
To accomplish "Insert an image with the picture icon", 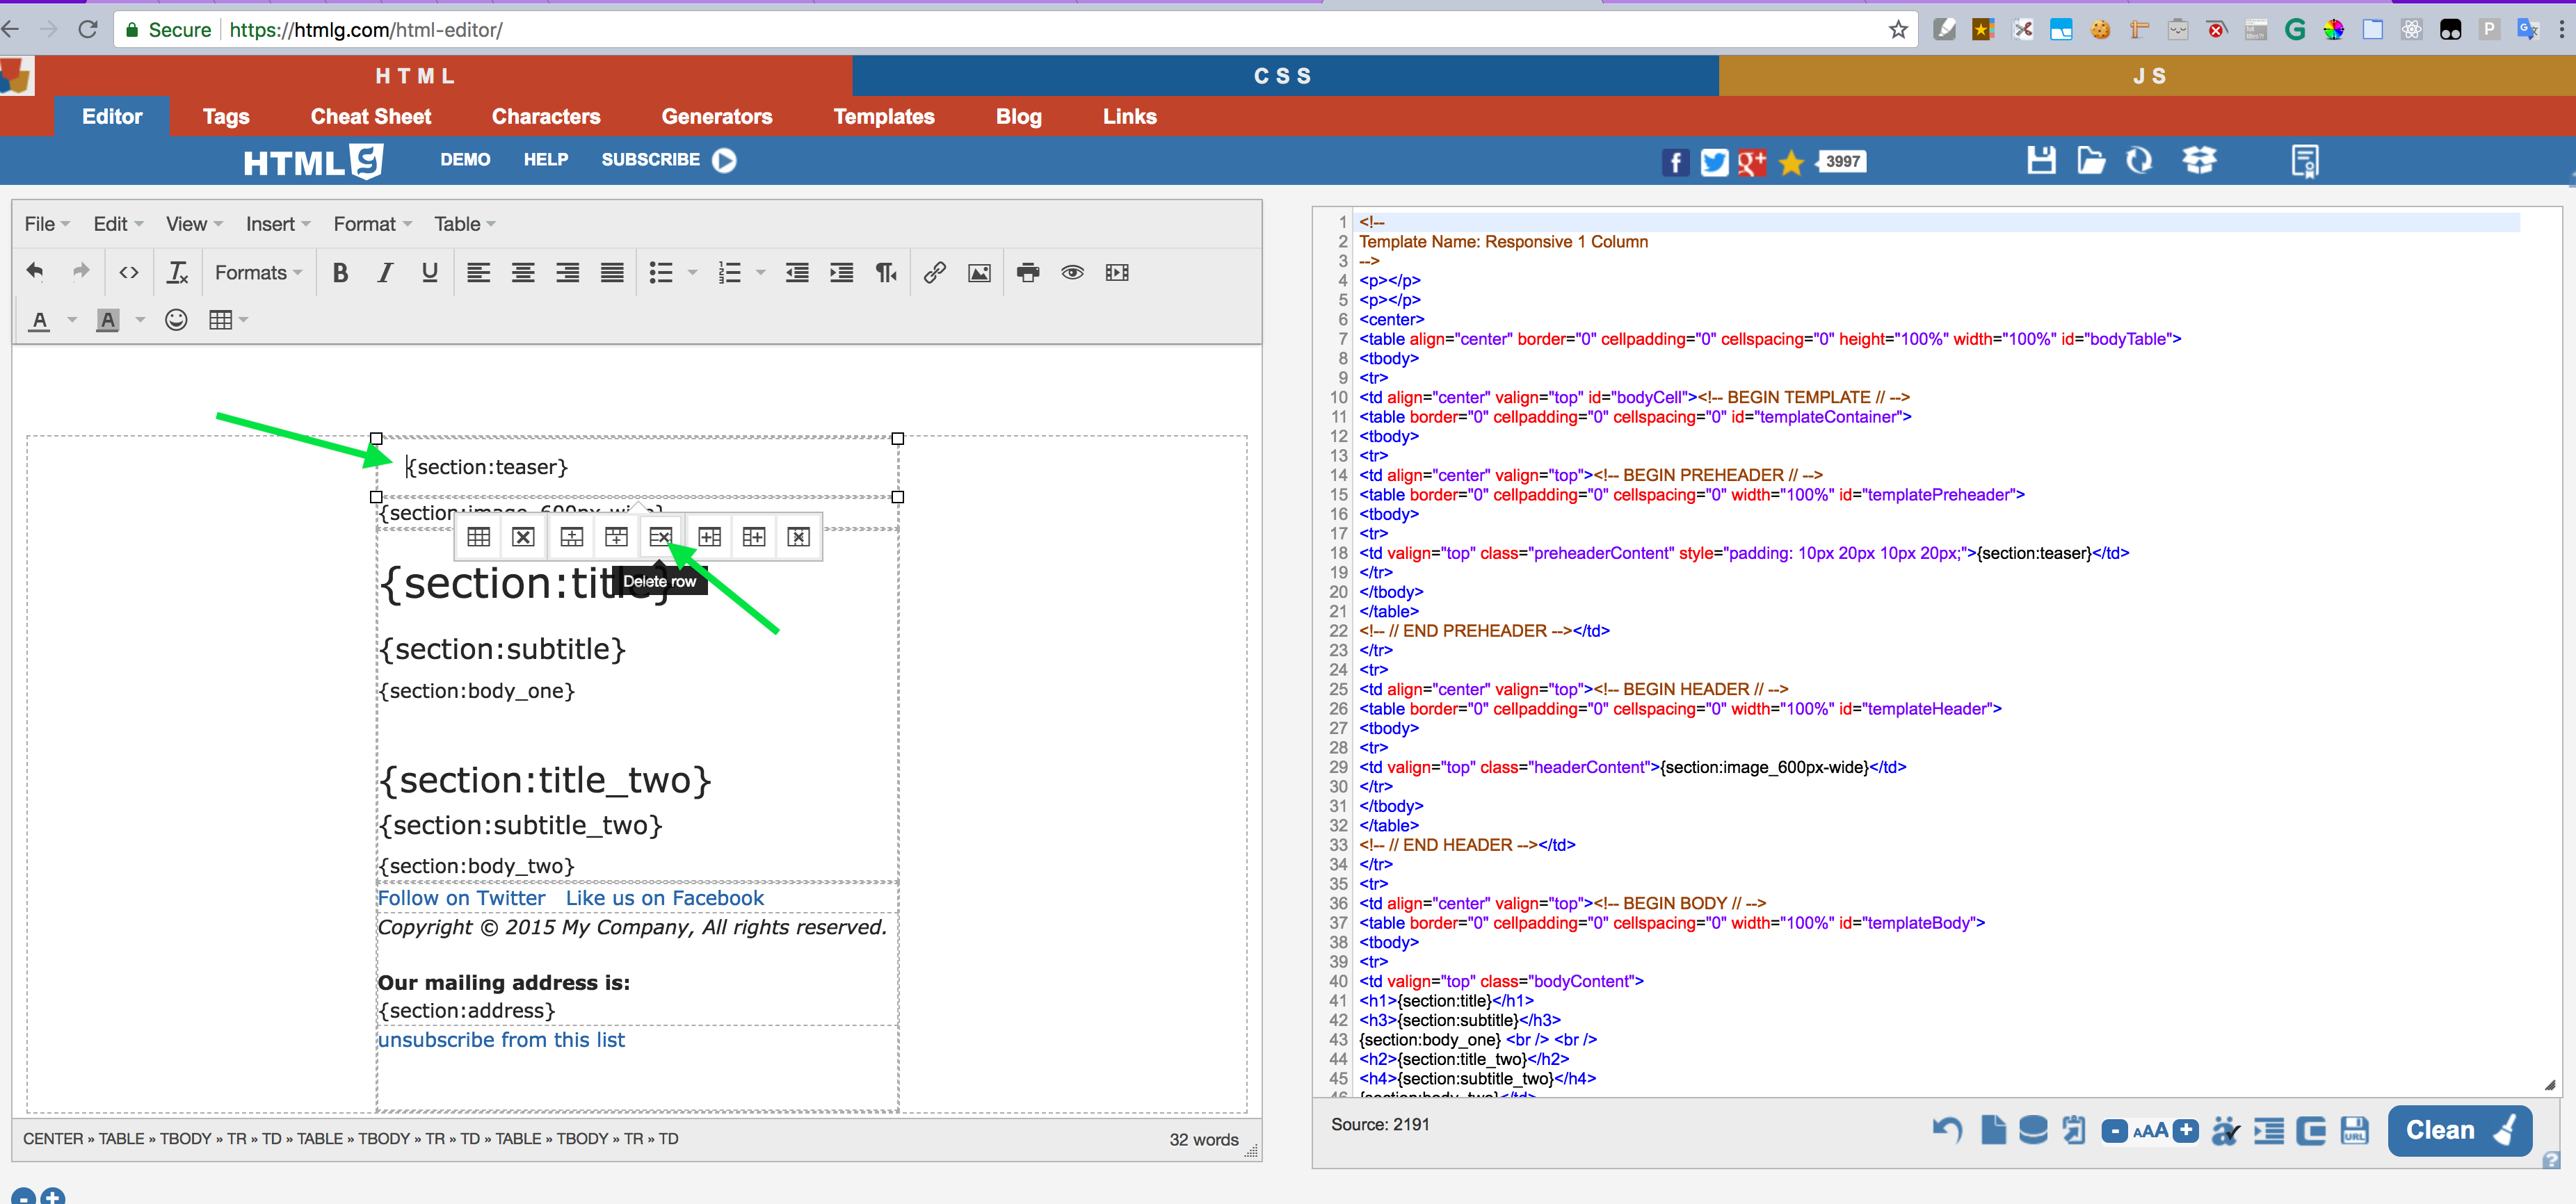I will pyautogui.click(x=980, y=272).
